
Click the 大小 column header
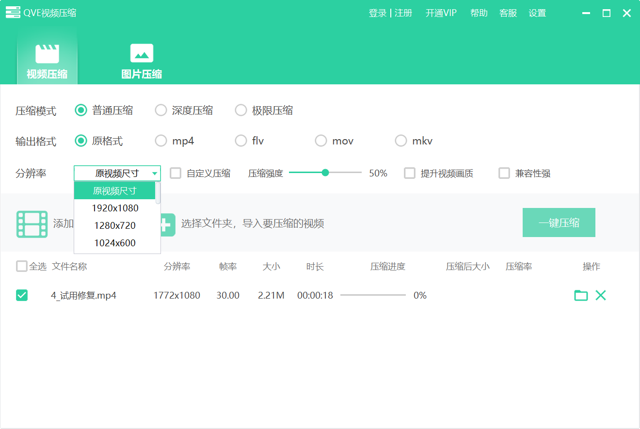[272, 266]
